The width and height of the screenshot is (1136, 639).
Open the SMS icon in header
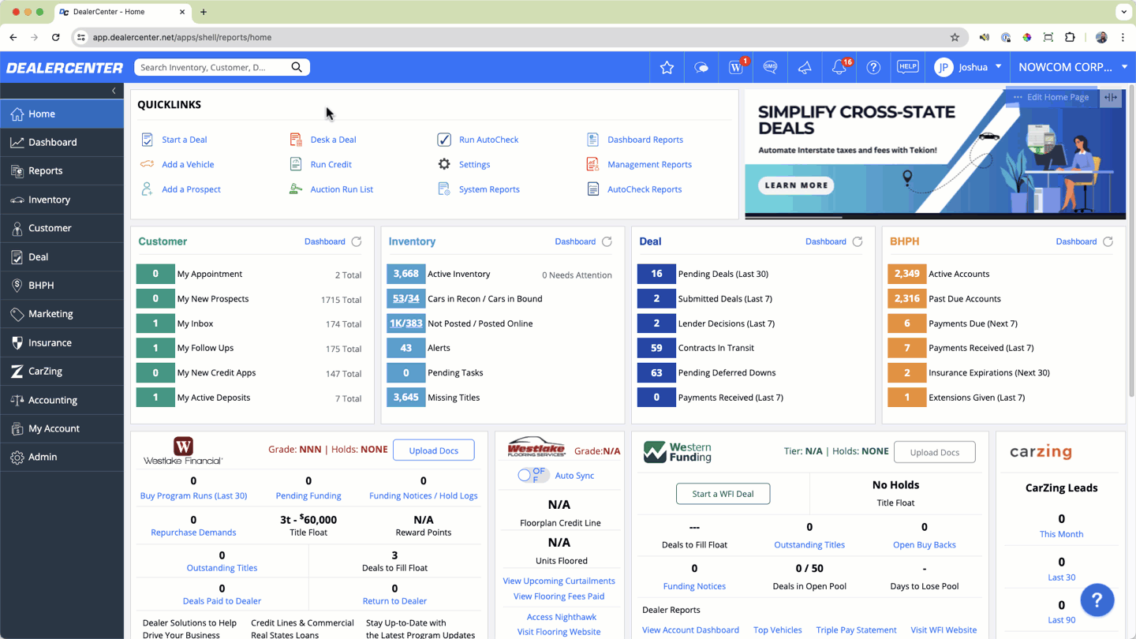point(770,68)
